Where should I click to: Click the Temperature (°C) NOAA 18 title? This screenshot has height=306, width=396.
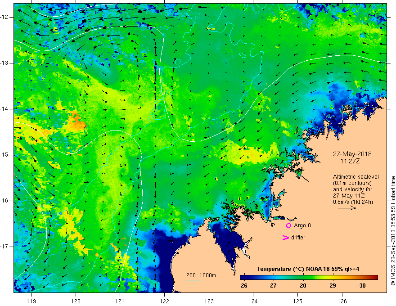pyautogui.click(x=308, y=269)
